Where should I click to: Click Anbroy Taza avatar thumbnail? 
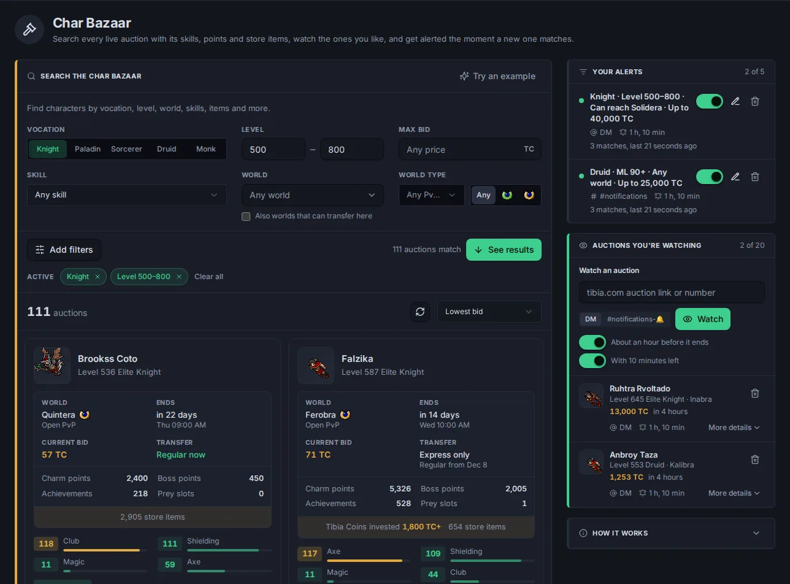(x=591, y=462)
